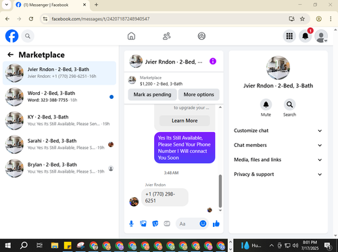The image size is (338, 252).
Task: Click the purple Yes Its Still Available message
Action: [185, 148]
